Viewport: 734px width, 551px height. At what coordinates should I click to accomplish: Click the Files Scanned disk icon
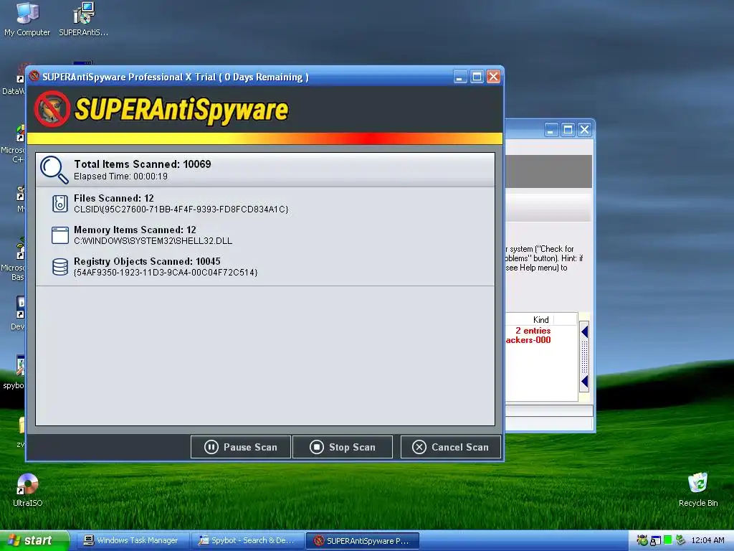tap(60, 204)
